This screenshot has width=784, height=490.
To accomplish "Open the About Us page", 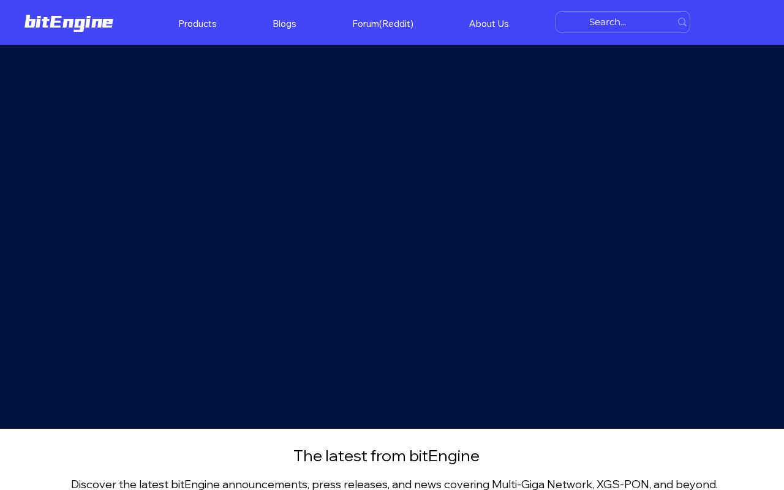I will (489, 23).
